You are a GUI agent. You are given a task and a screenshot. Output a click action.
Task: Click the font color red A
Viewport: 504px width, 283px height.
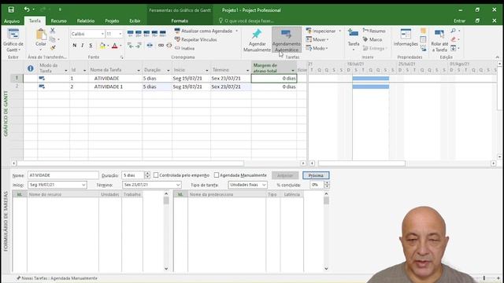click(x=115, y=46)
